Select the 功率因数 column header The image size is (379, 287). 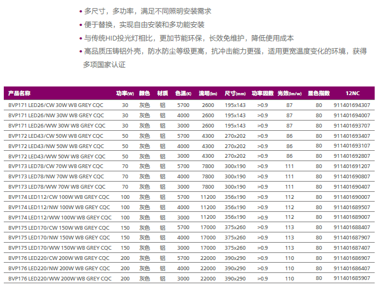click(x=263, y=94)
